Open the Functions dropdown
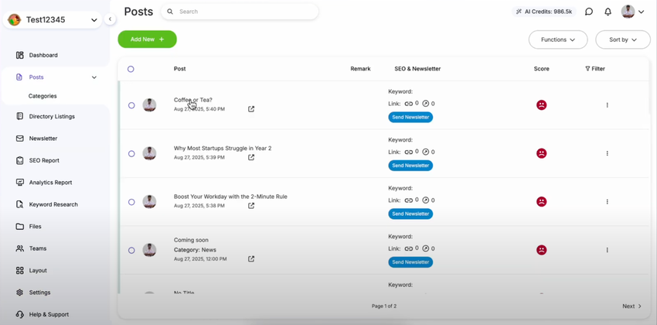 point(557,39)
